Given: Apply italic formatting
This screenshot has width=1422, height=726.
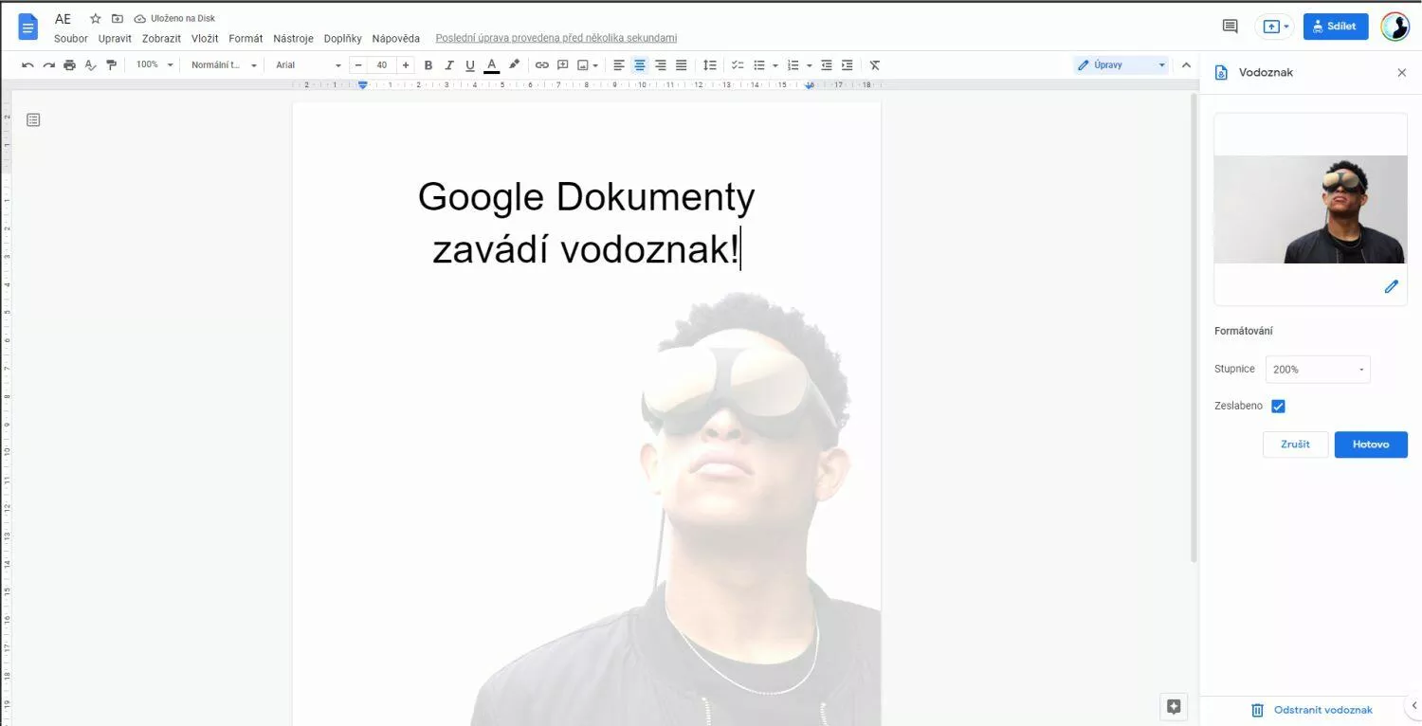Looking at the screenshot, I should click(x=449, y=65).
